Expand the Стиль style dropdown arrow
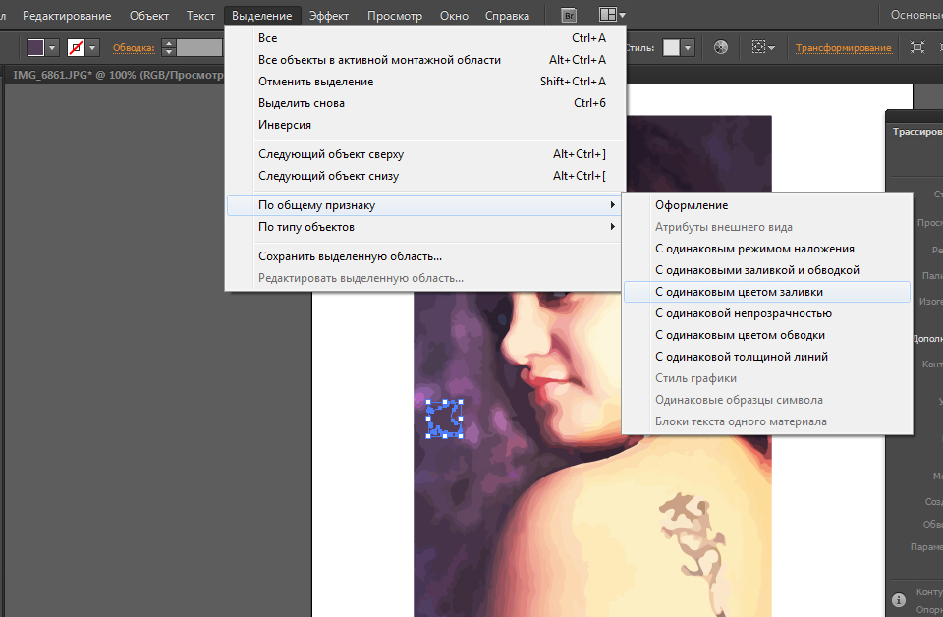943x617 pixels. (688, 47)
